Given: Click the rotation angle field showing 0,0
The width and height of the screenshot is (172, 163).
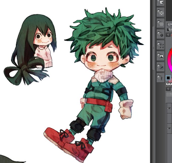Looking at the screenshot, I should tap(169, 30).
